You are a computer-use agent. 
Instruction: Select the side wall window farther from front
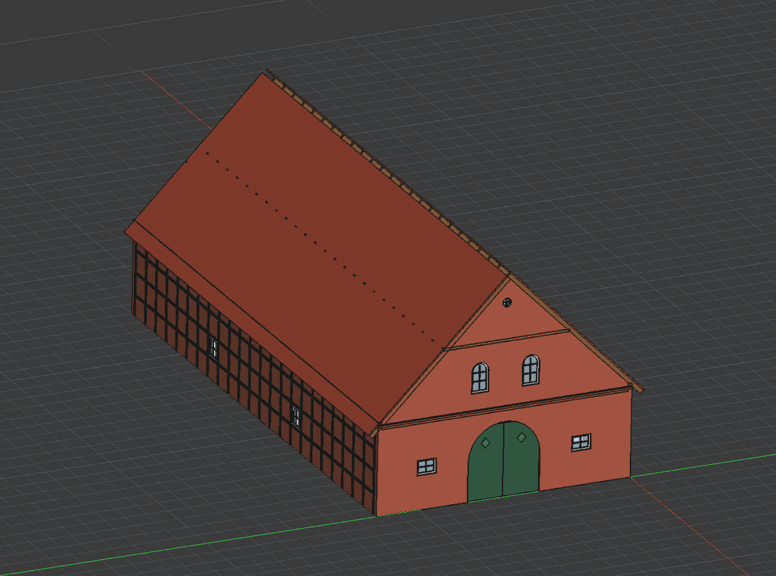click(213, 348)
